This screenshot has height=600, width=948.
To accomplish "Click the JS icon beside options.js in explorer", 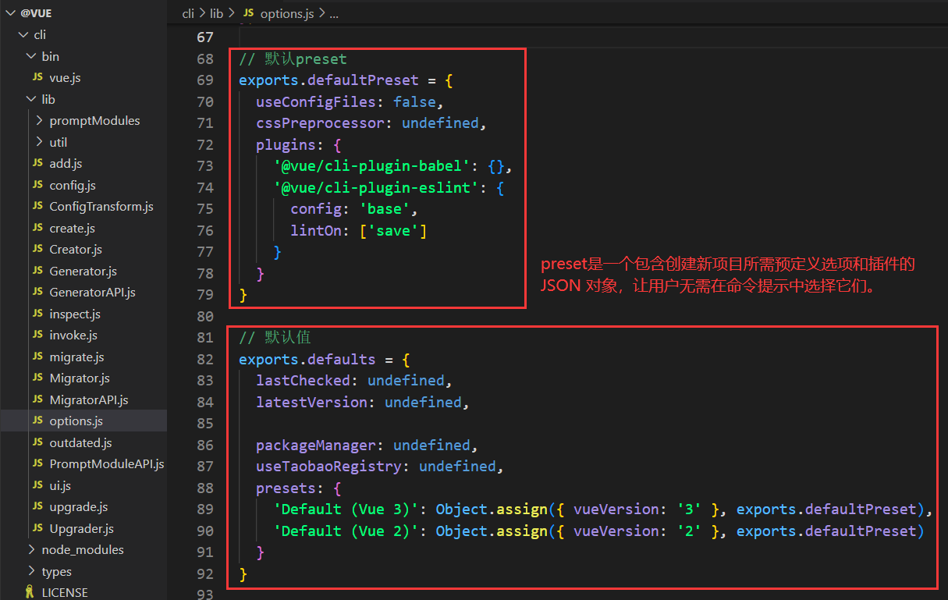I will point(37,421).
